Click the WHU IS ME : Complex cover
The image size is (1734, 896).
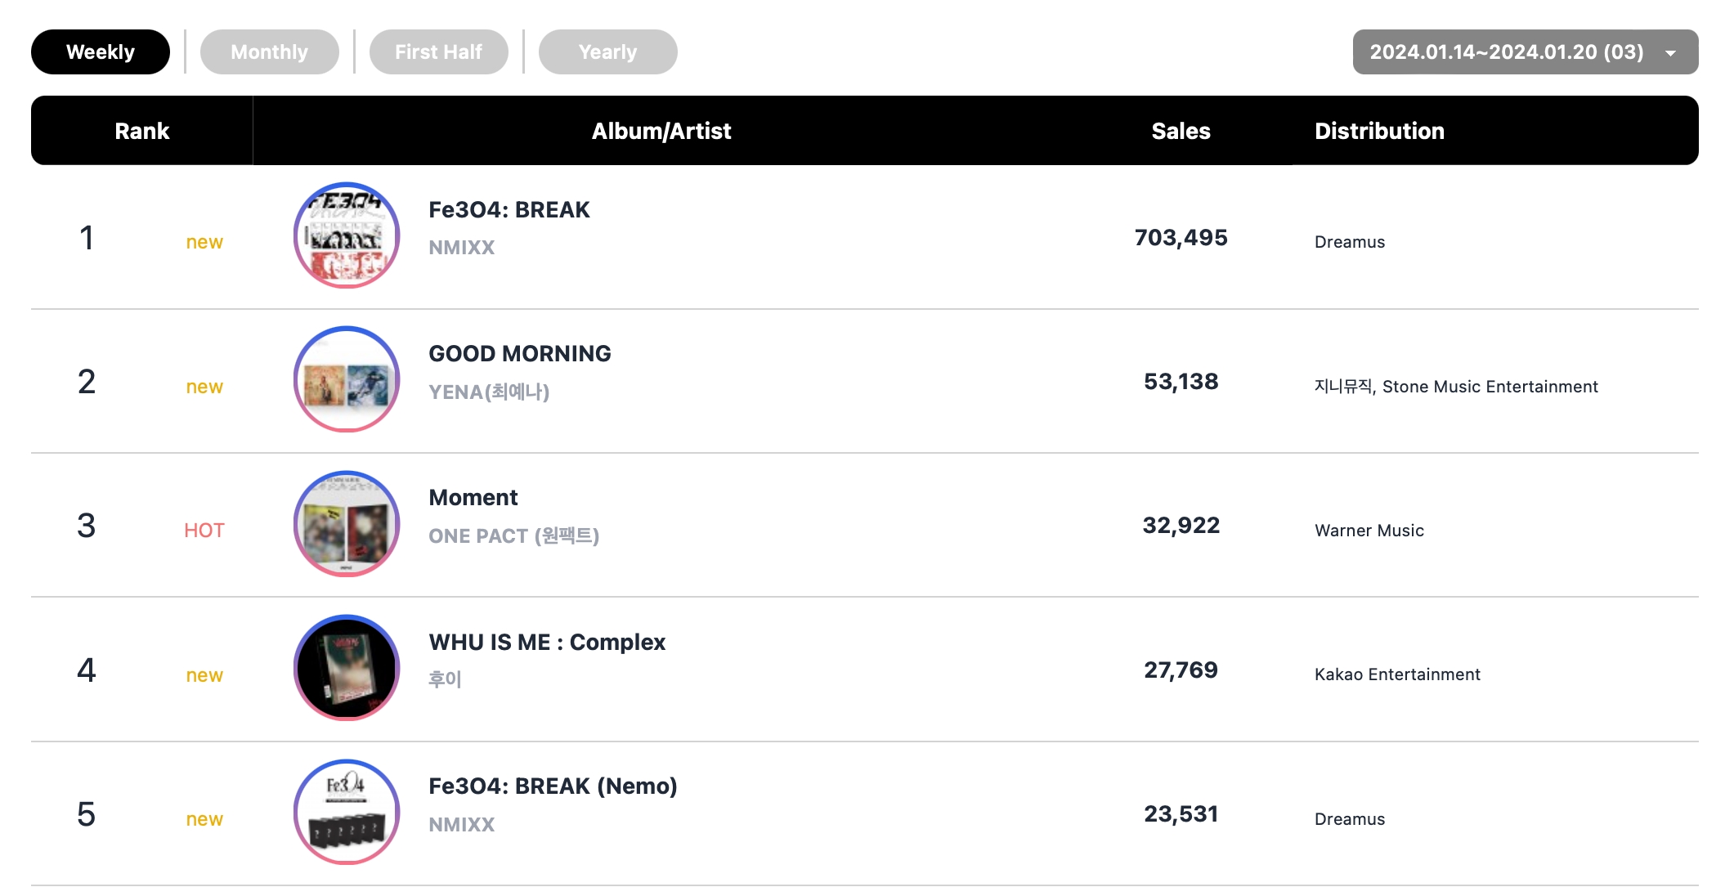(347, 668)
